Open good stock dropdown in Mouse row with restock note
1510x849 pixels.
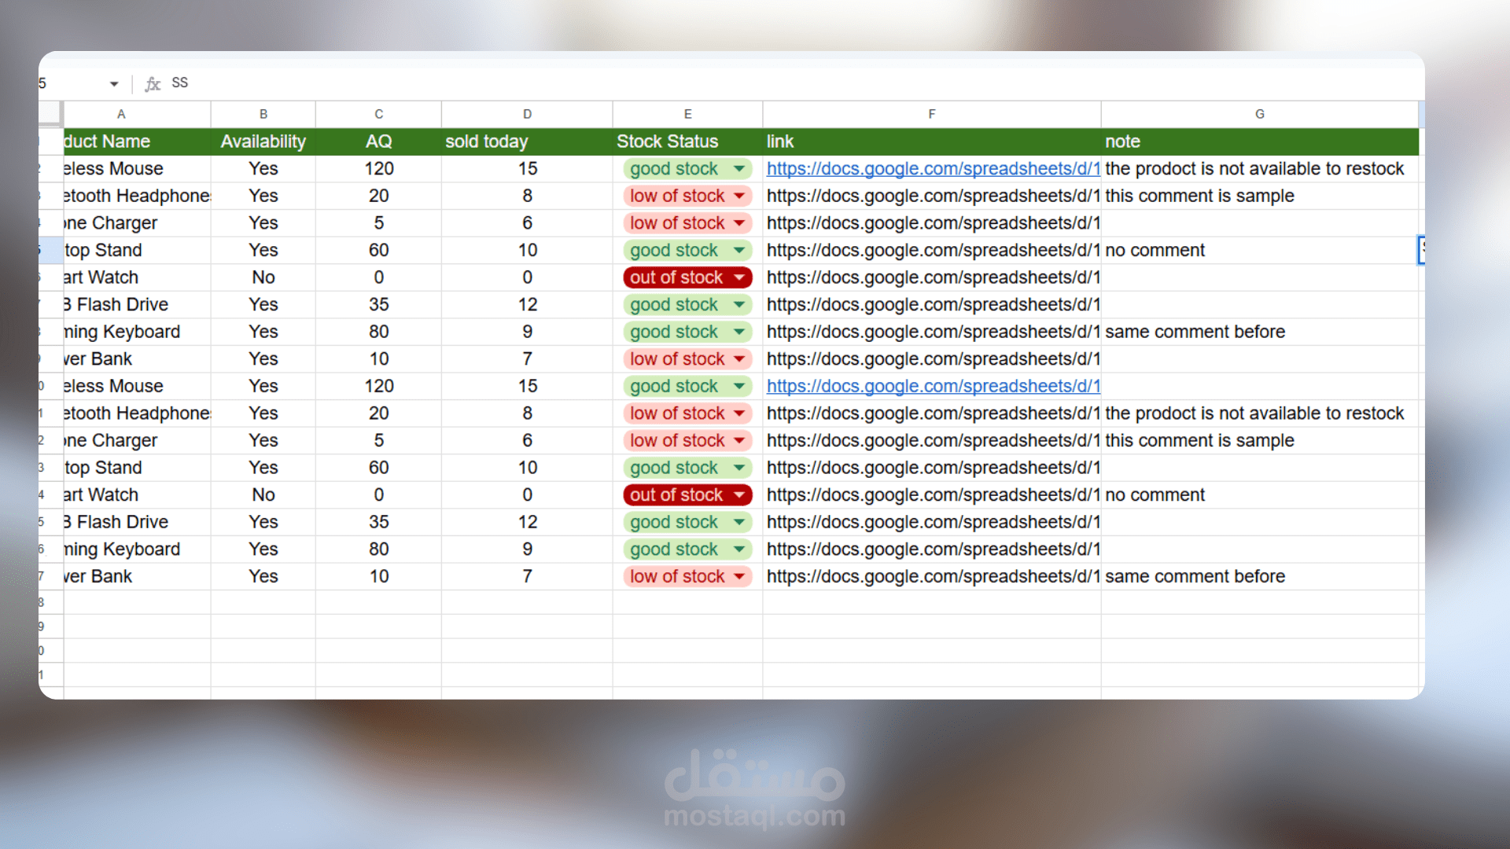click(739, 169)
